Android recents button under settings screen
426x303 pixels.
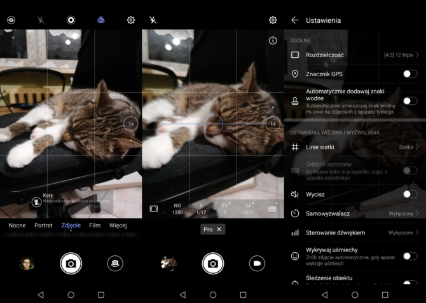coord(385,295)
